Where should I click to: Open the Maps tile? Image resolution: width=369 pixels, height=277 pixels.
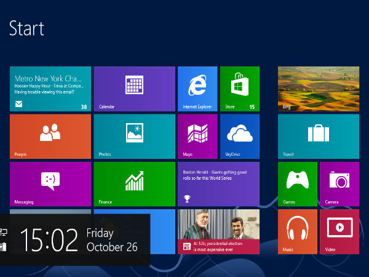click(x=197, y=137)
